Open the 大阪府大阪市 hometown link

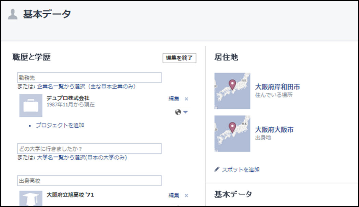click(274, 130)
